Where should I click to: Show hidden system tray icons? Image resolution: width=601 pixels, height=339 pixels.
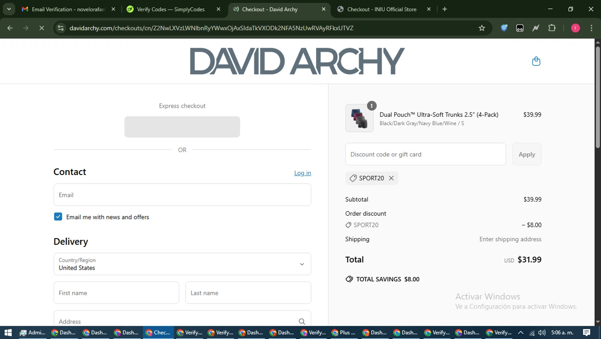520,333
